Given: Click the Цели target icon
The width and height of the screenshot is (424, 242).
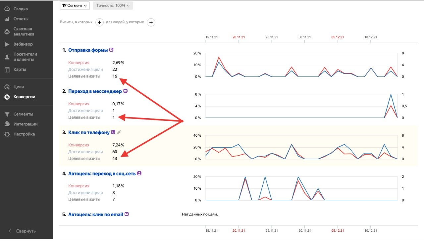Looking at the screenshot, I should click(x=7, y=87).
